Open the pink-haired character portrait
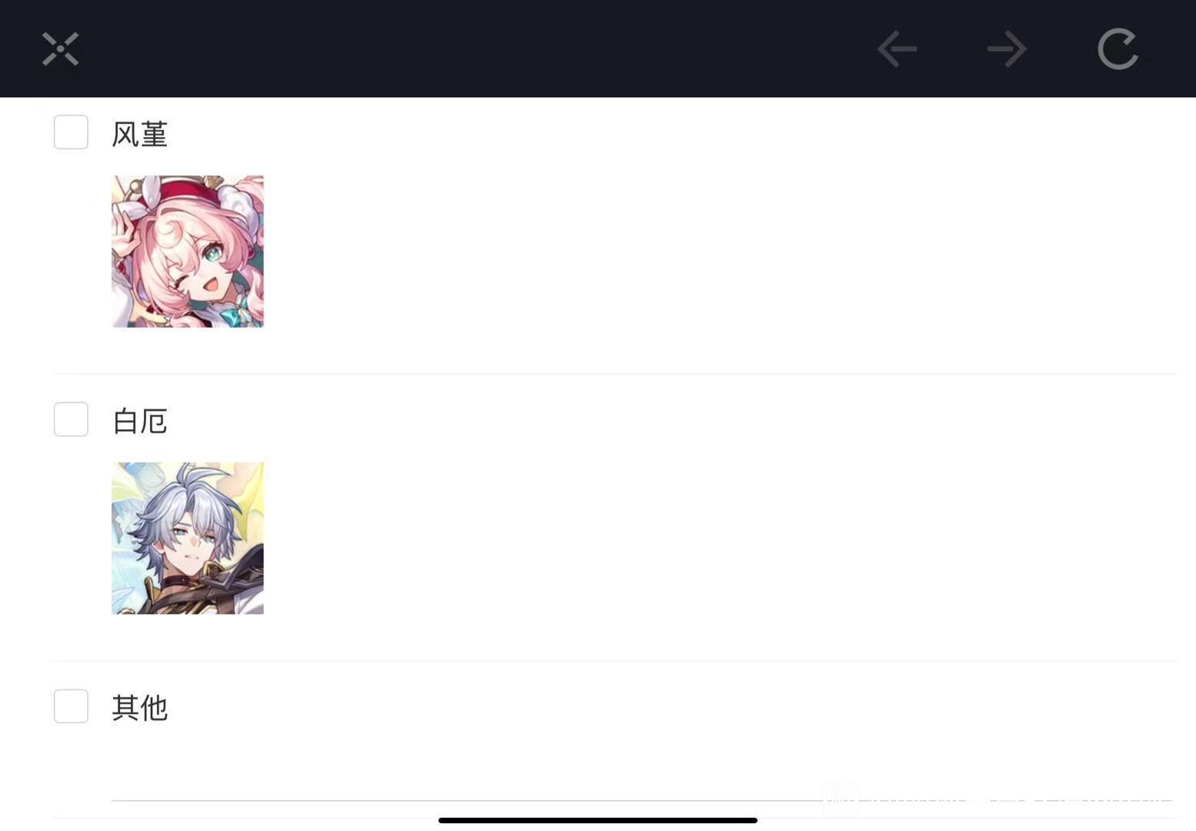This screenshot has height=831, width=1196. click(x=188, y=252)
